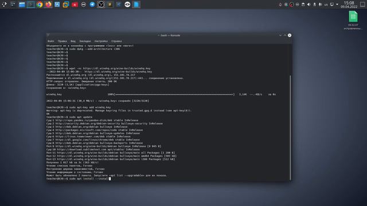The height and width of the screenshot is (206, 367).
Task: Click the wget winehq.key command line
Action: pos(98,69)
